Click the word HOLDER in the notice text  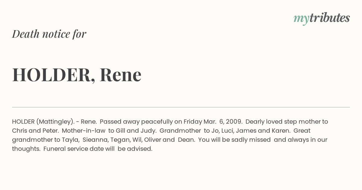point(23,122)
